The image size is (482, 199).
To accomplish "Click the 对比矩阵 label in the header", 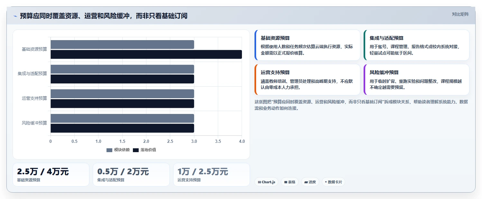I will coord(460,14).
